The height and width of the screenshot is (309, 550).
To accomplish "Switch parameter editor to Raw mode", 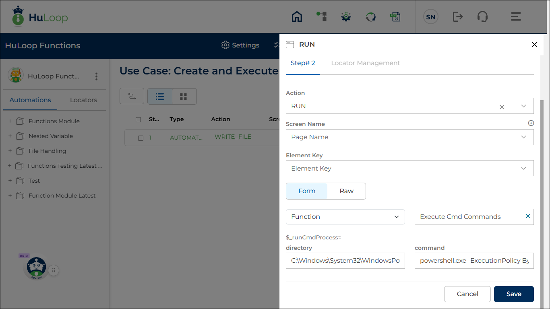I will coord(346,191).
